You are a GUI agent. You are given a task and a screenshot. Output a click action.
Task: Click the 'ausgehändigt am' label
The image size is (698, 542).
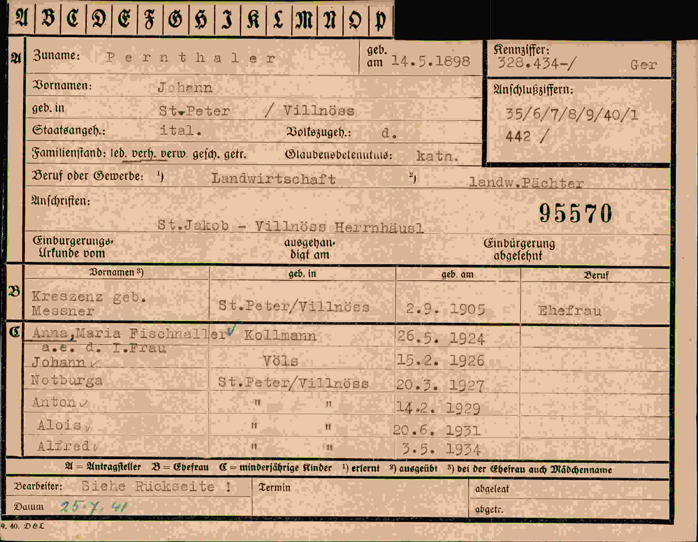[x=309, y=249]
